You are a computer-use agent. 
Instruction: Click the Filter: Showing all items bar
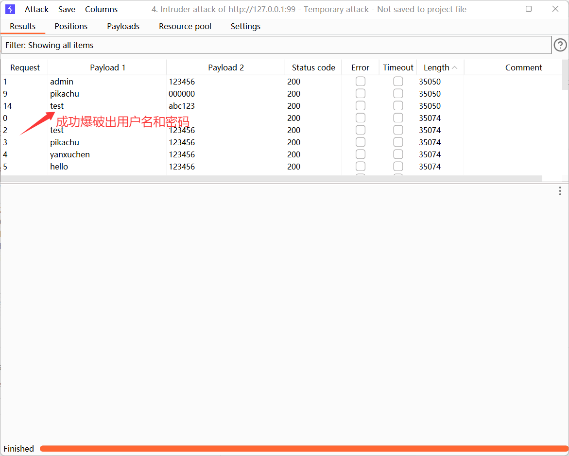(276, 45)
